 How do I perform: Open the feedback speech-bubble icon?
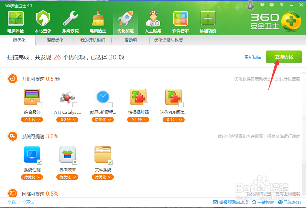coord(272,5)
